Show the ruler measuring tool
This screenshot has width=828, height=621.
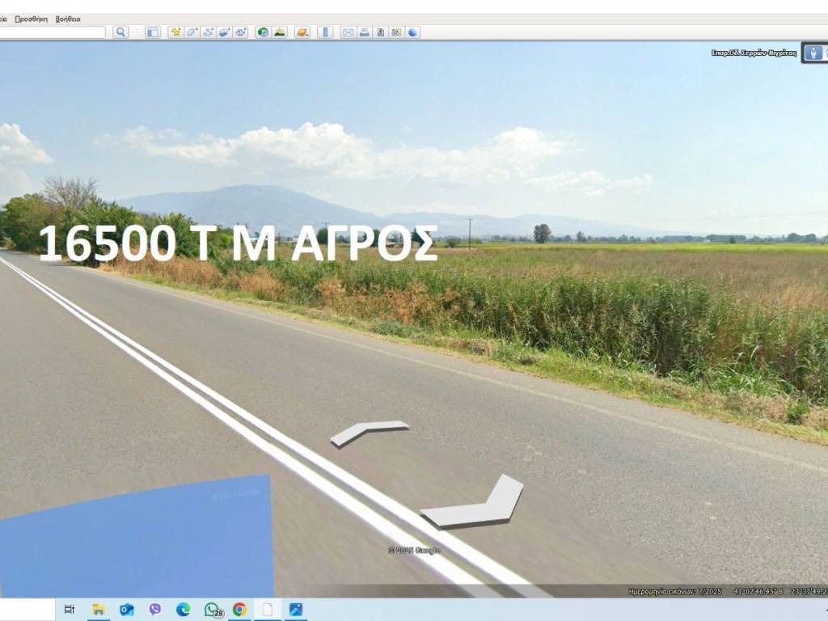(325, 32)
